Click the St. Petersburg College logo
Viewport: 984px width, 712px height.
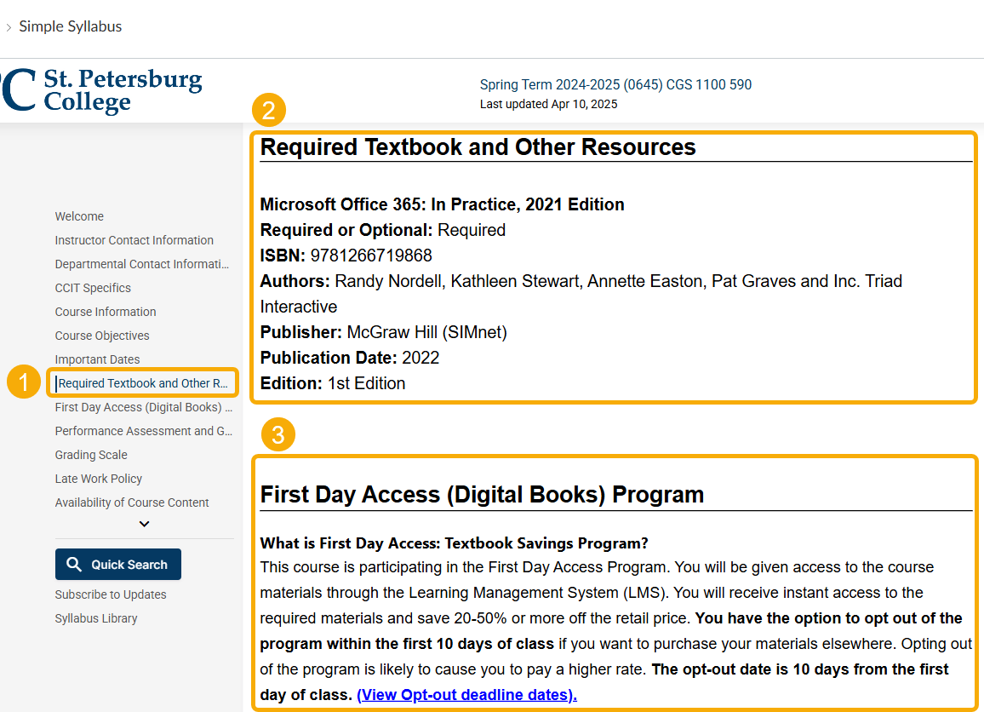[x=102, y=90]
